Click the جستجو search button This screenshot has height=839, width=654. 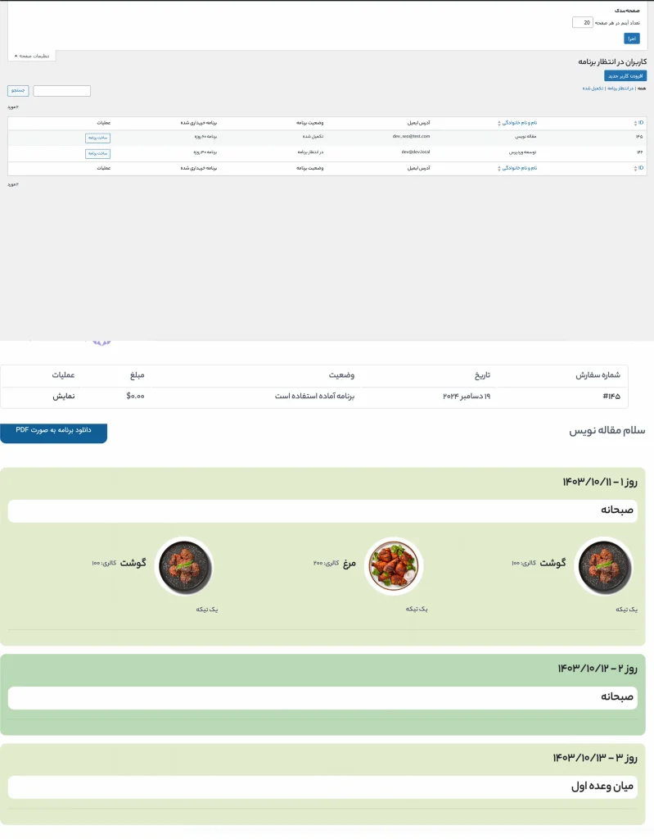[18, 90]
